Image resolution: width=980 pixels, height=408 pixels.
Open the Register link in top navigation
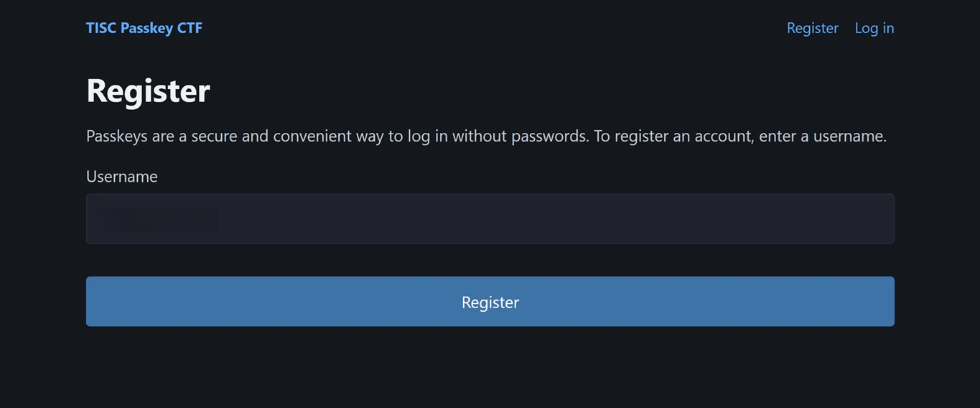click(812, 28)
